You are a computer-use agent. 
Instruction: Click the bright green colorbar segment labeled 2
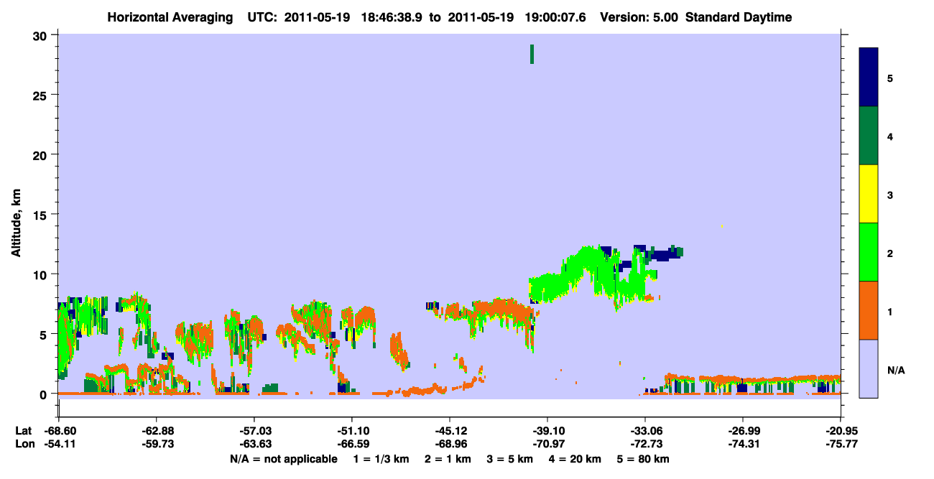869,252
